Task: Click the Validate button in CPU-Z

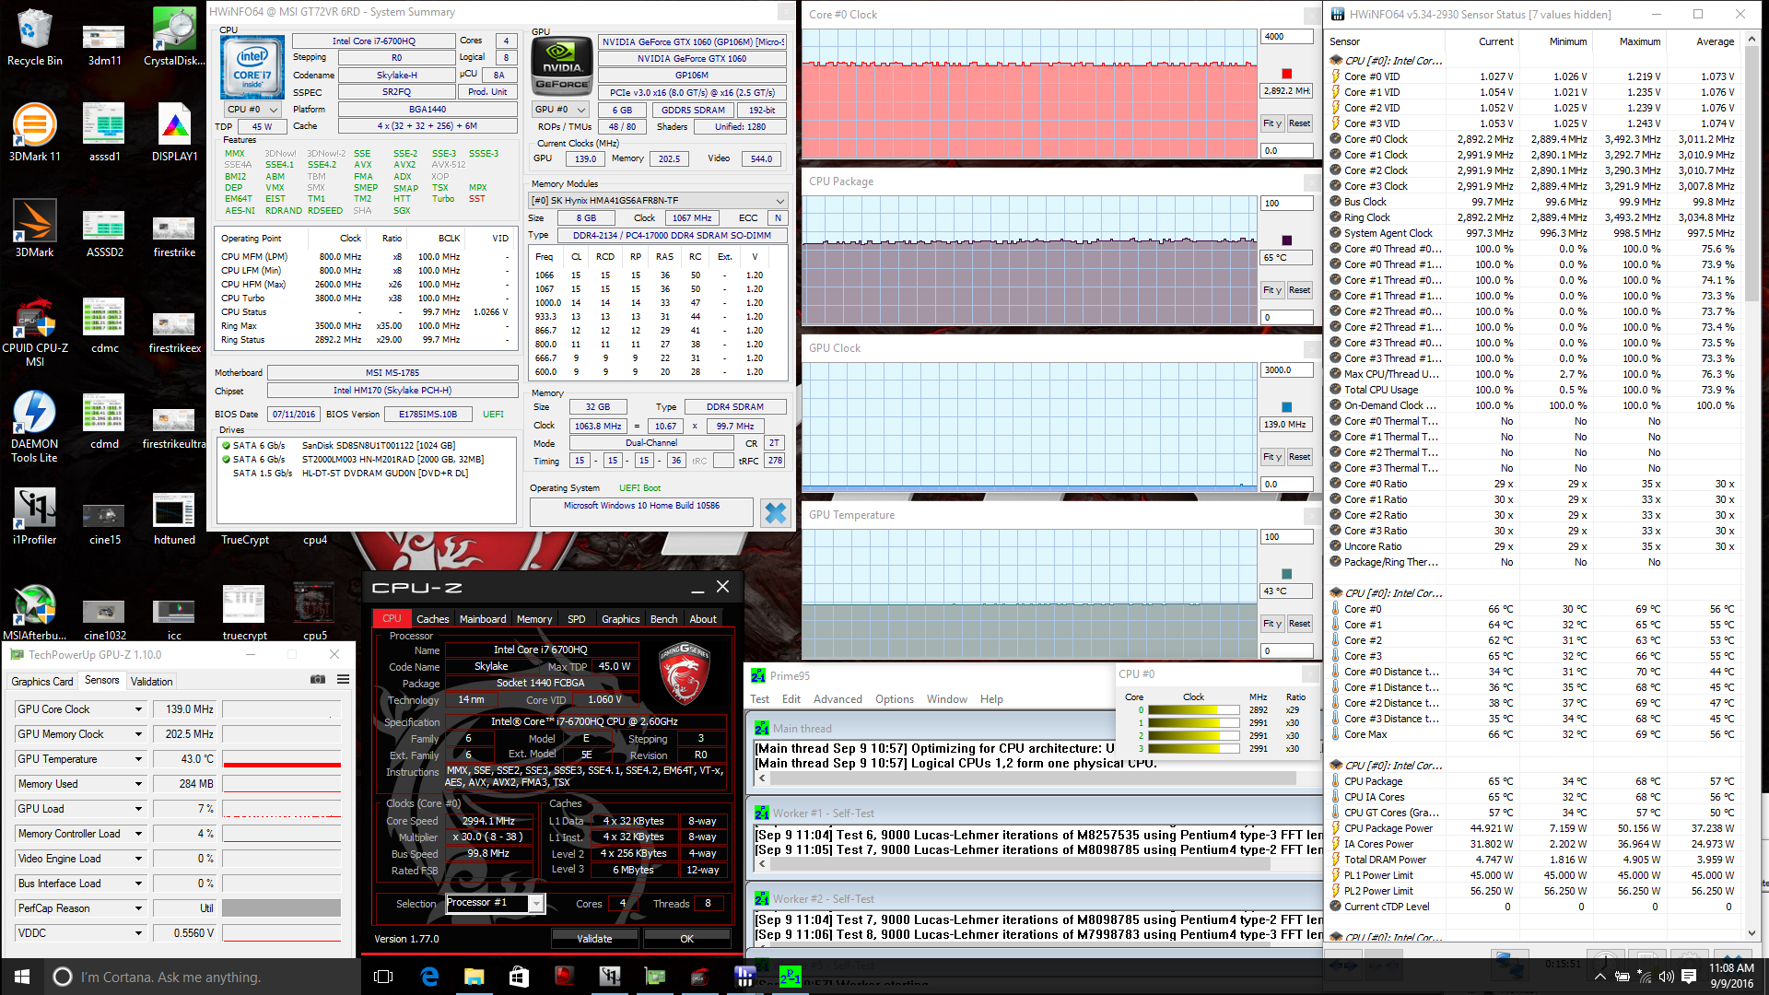Action: 594,939
